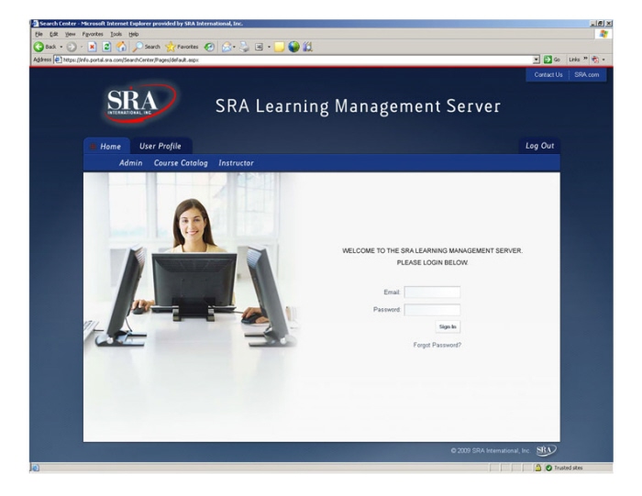Click the SRA.com link

[x=586, y=75]
